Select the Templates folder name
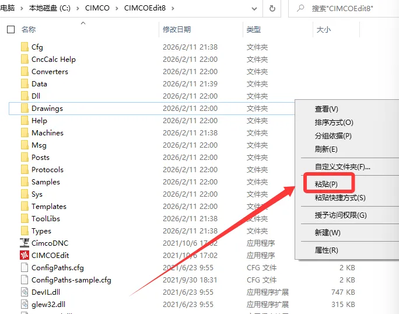Viewport: 399px width, 314px height. (x=49, y=206)
